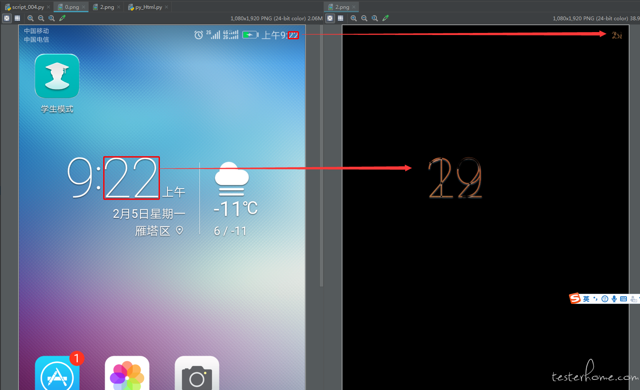Image resolution: width=640 pixels, height=390 pixels.
Task: Click the '中国电信' carrier text
Action: tap(36, 40)
